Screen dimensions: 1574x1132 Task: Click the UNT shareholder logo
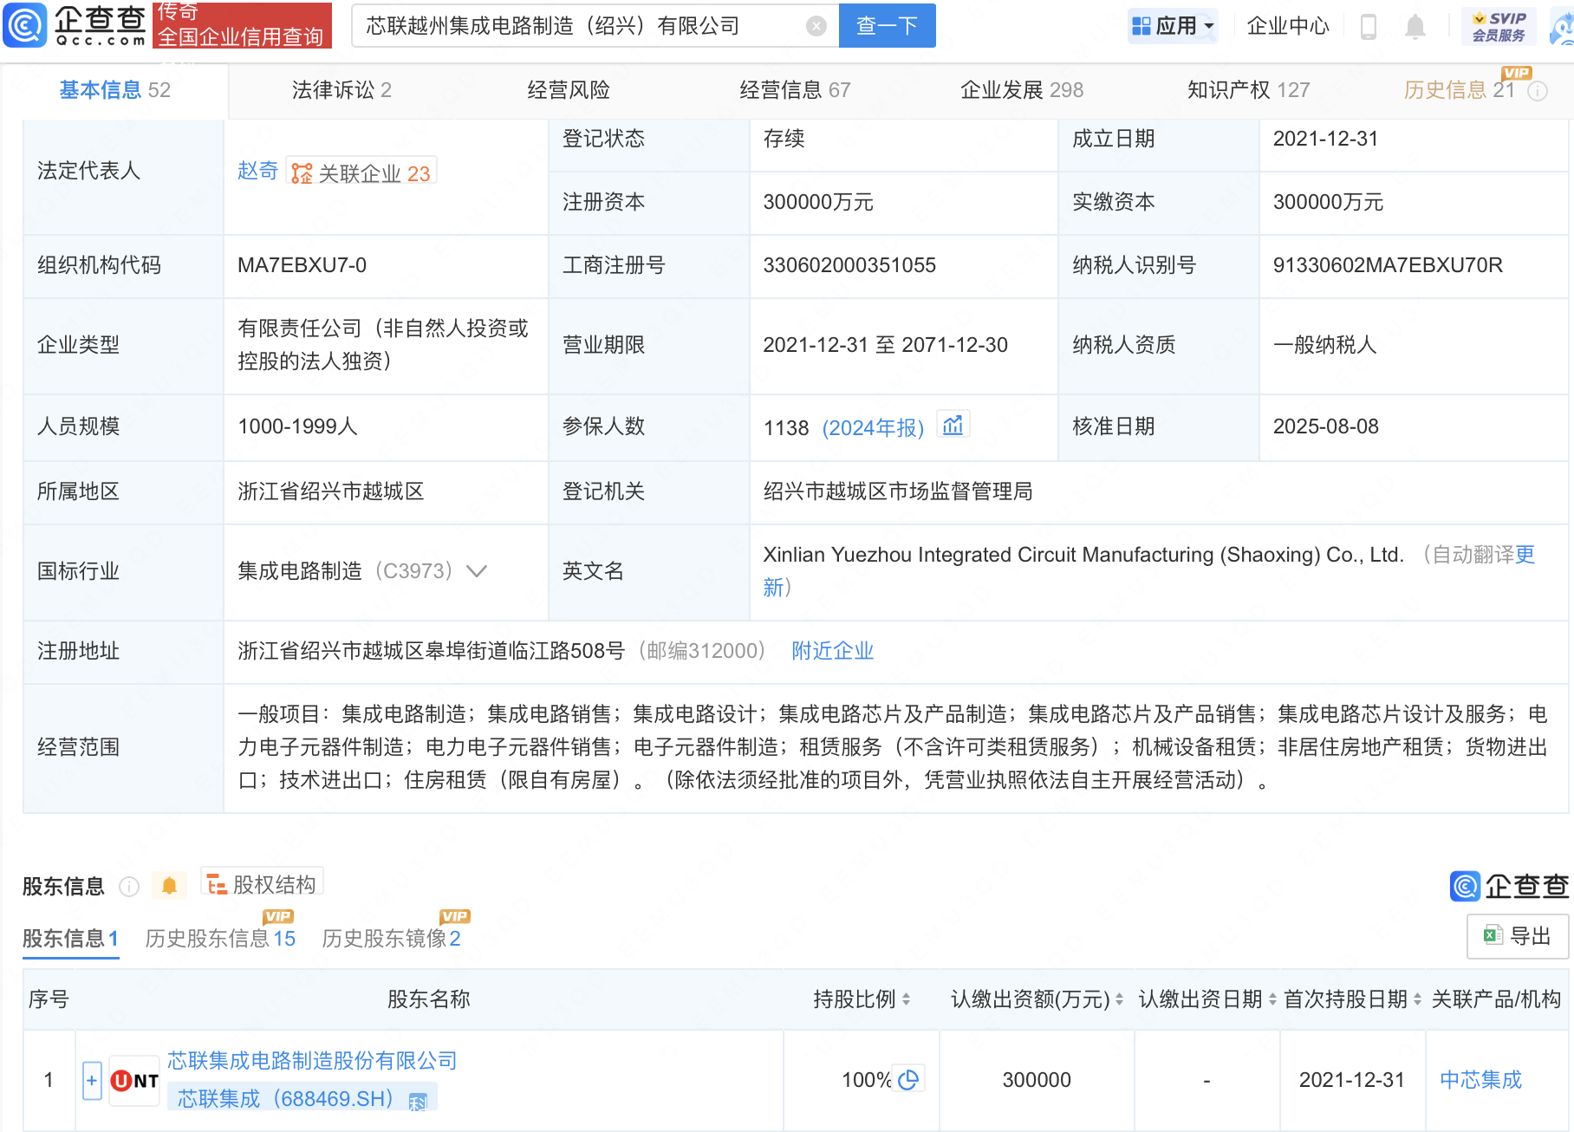pos(134,1080)
